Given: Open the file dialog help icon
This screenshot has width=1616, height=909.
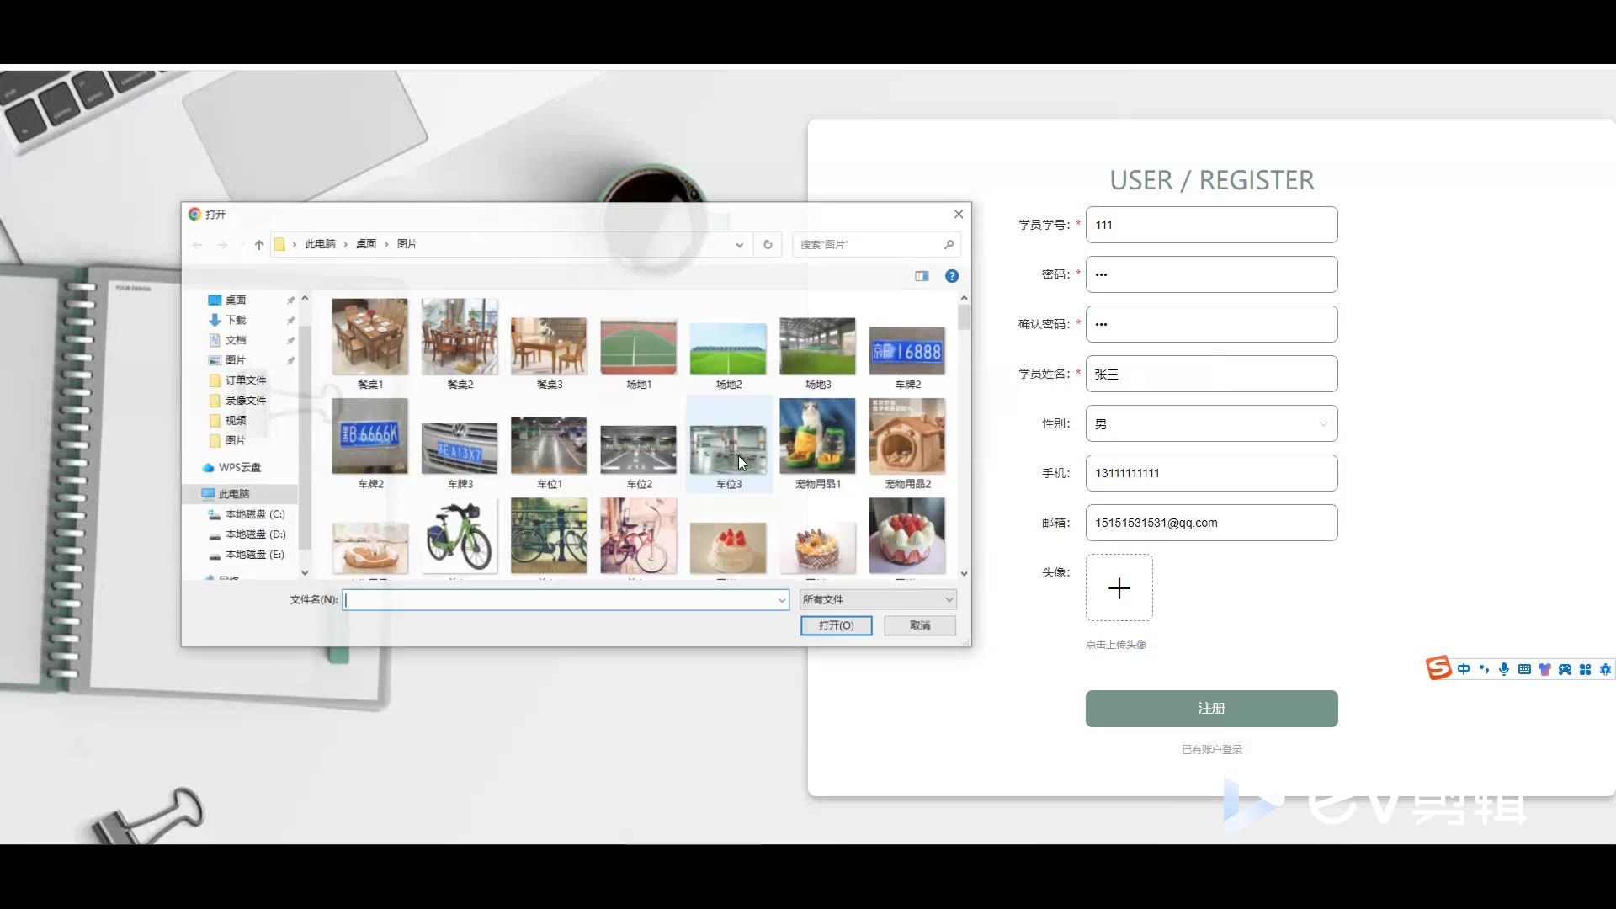Looking at the screenshot, I should pyautogui.click(x=952, y=276).
